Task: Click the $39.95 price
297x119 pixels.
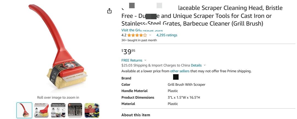Action: pyautogui.click(x=128, y=51)
